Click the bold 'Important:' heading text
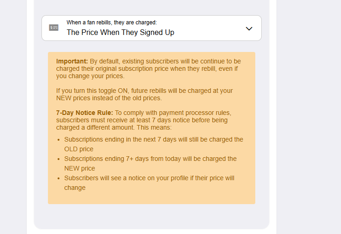 72,61
